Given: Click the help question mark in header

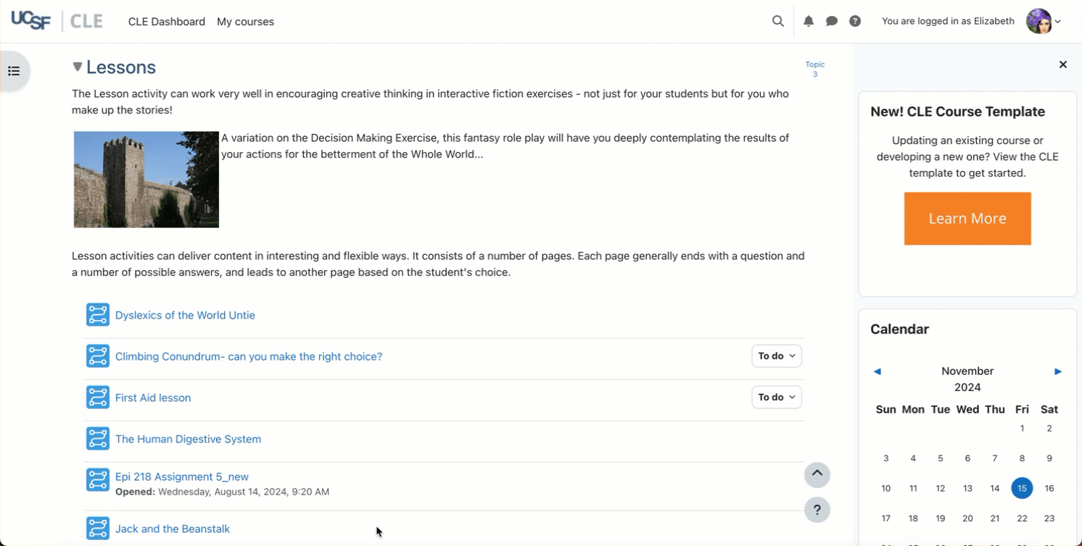Looking at the screenshot, I should (x=855, y=22).
